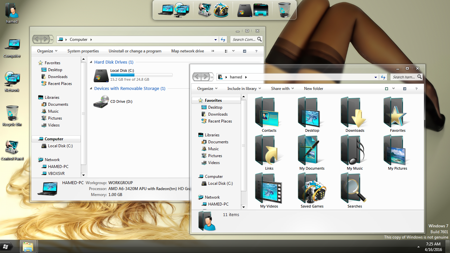The height and width of the screenshot is (253, 450).
Task: Select Downloads in hamed window sidebar
Action: tap(218, 114)
